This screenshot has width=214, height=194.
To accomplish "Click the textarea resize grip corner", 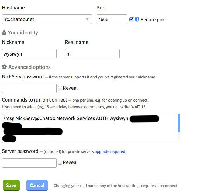I will [178, 141].
